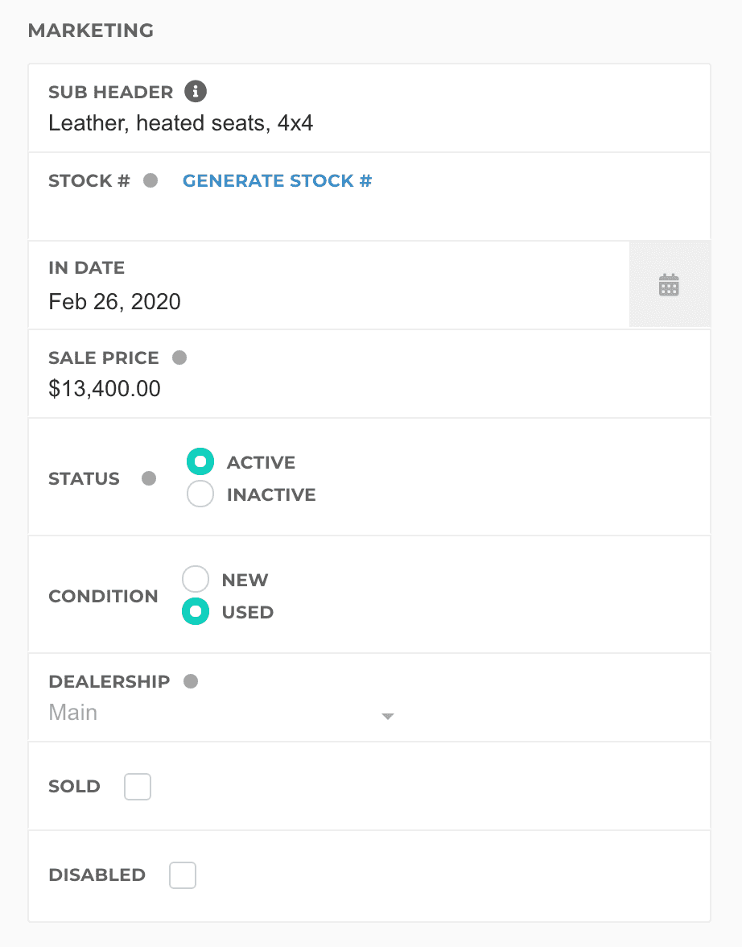
Task: Click the gray dot beside Status
Action: click(x=149, y=478)
